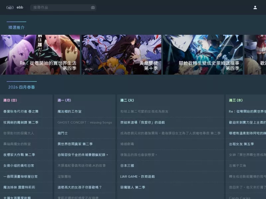266x199 pixels.
Task: Open Wednesday's Re:從零開始的異世界 entry
Action: (x=247, y=111)
